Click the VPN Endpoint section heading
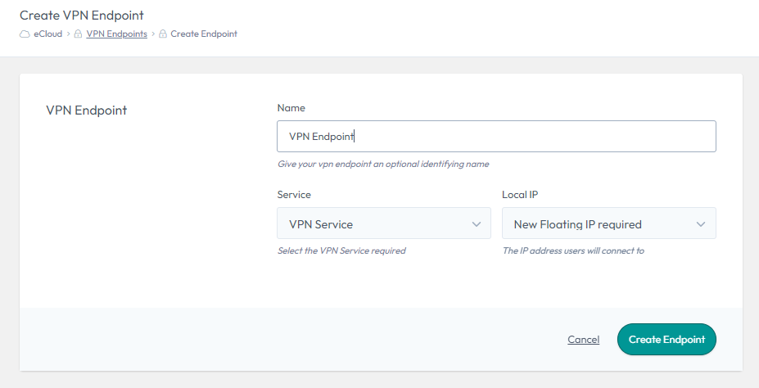The height and width of the screenshot is (388, 759). [87, 111]
